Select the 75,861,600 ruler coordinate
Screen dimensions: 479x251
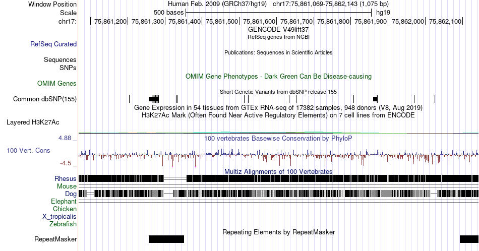[x=259, y=21]
